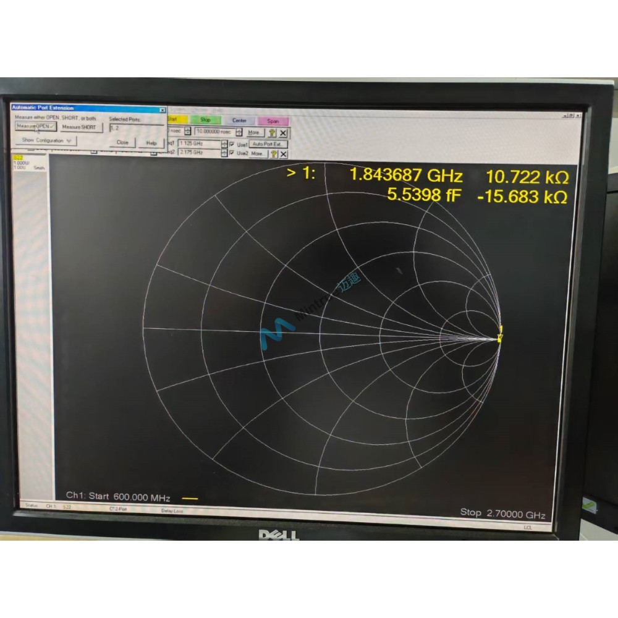Click the Delay Loss status bar entry
618x618 pixels.
point(172,511)
